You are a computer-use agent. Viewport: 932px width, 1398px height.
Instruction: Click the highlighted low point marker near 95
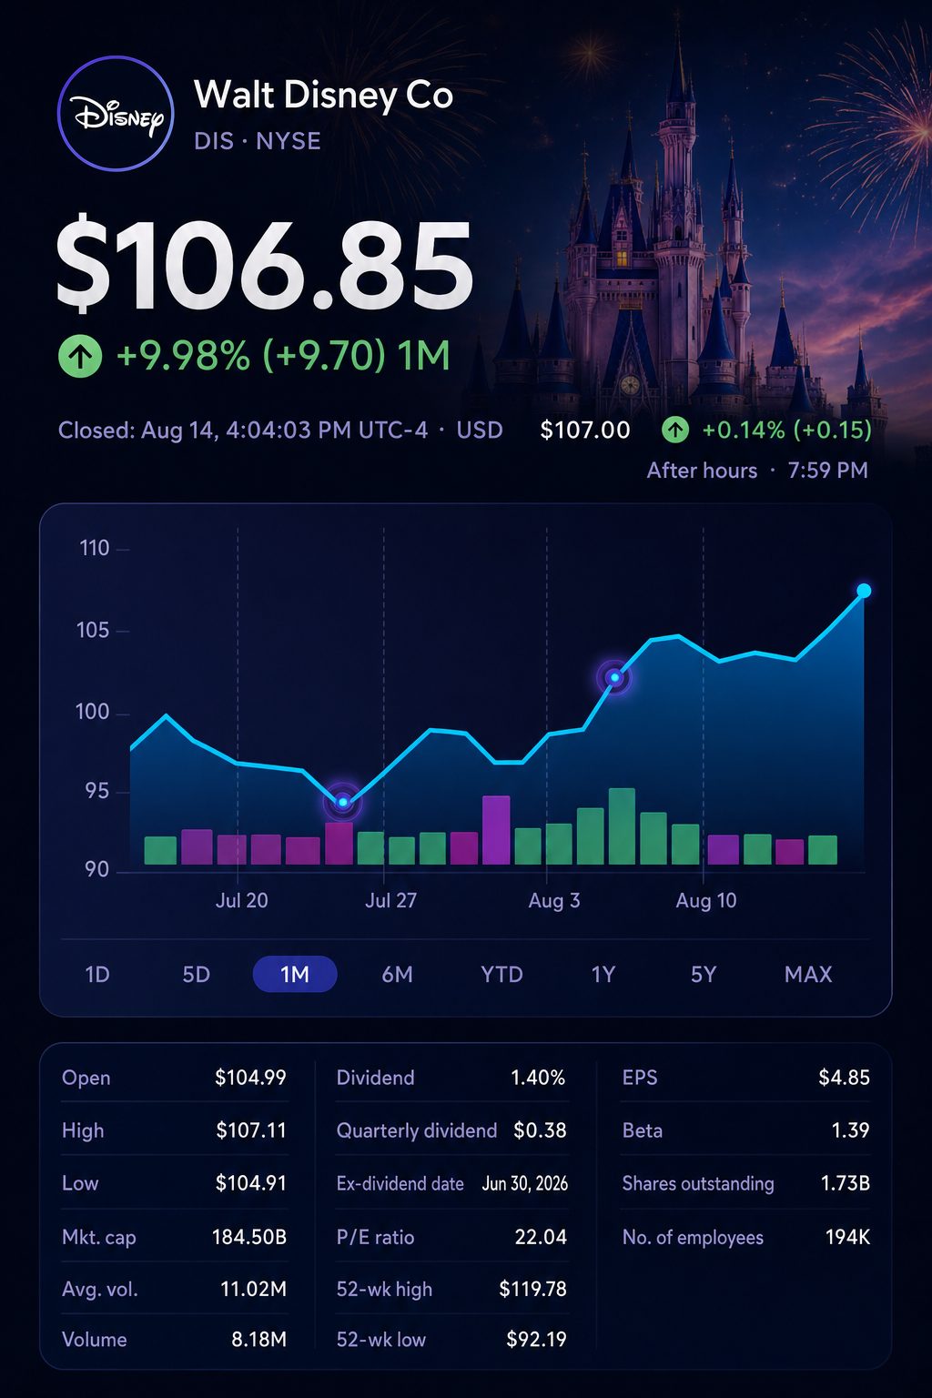pos(343,802)
